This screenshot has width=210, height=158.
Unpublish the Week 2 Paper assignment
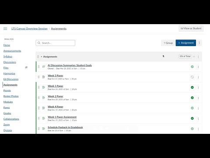point(192,97)
